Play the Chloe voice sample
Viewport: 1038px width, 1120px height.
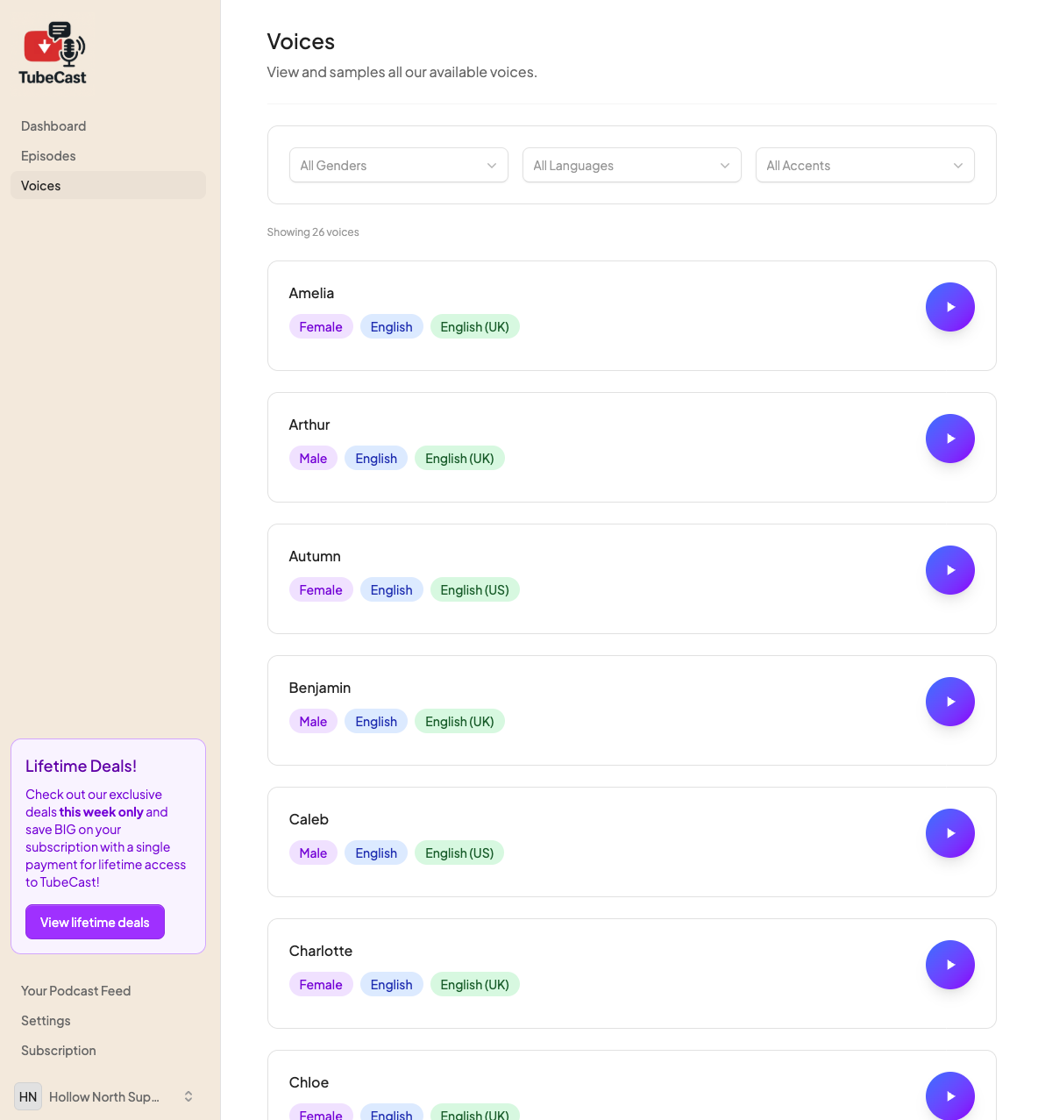949,1095
